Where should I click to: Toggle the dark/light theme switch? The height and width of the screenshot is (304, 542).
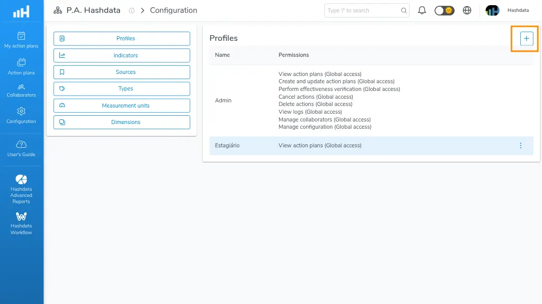pos(444,10)
